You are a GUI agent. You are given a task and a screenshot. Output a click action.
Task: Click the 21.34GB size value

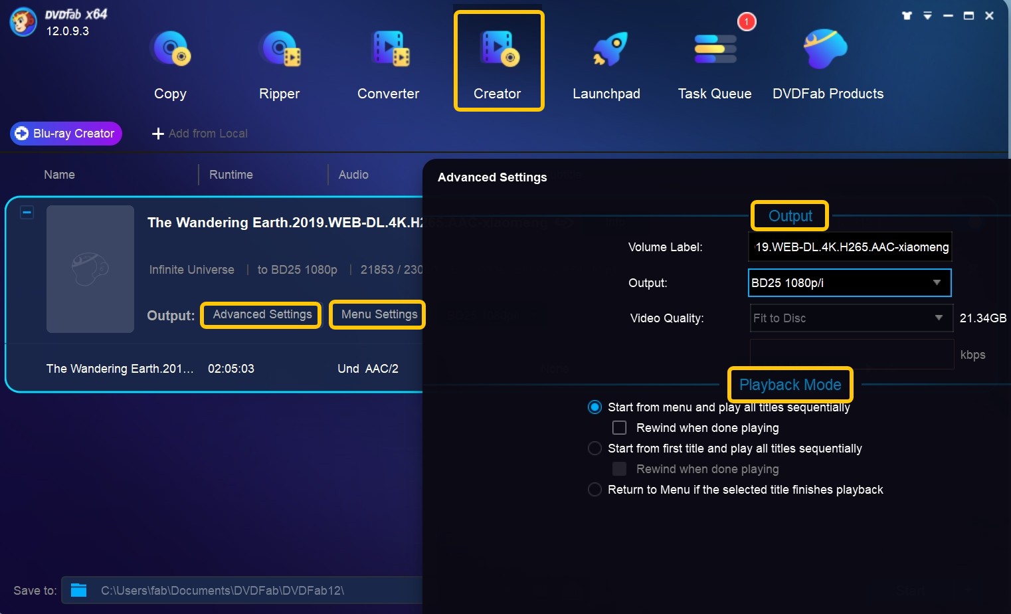tap(982, 318)
